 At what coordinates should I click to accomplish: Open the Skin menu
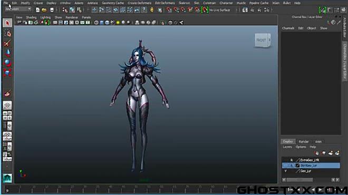point(197,3)
